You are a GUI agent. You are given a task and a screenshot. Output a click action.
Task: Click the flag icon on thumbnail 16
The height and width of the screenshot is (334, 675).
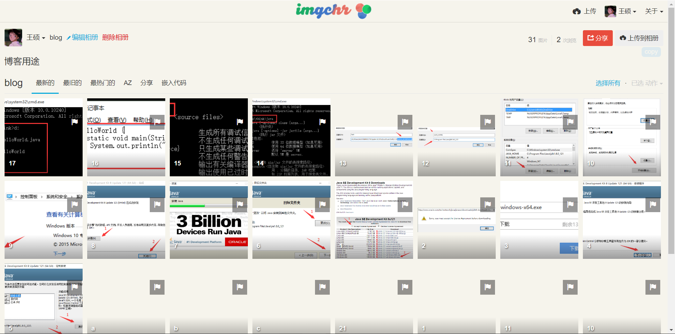point(157,122)
